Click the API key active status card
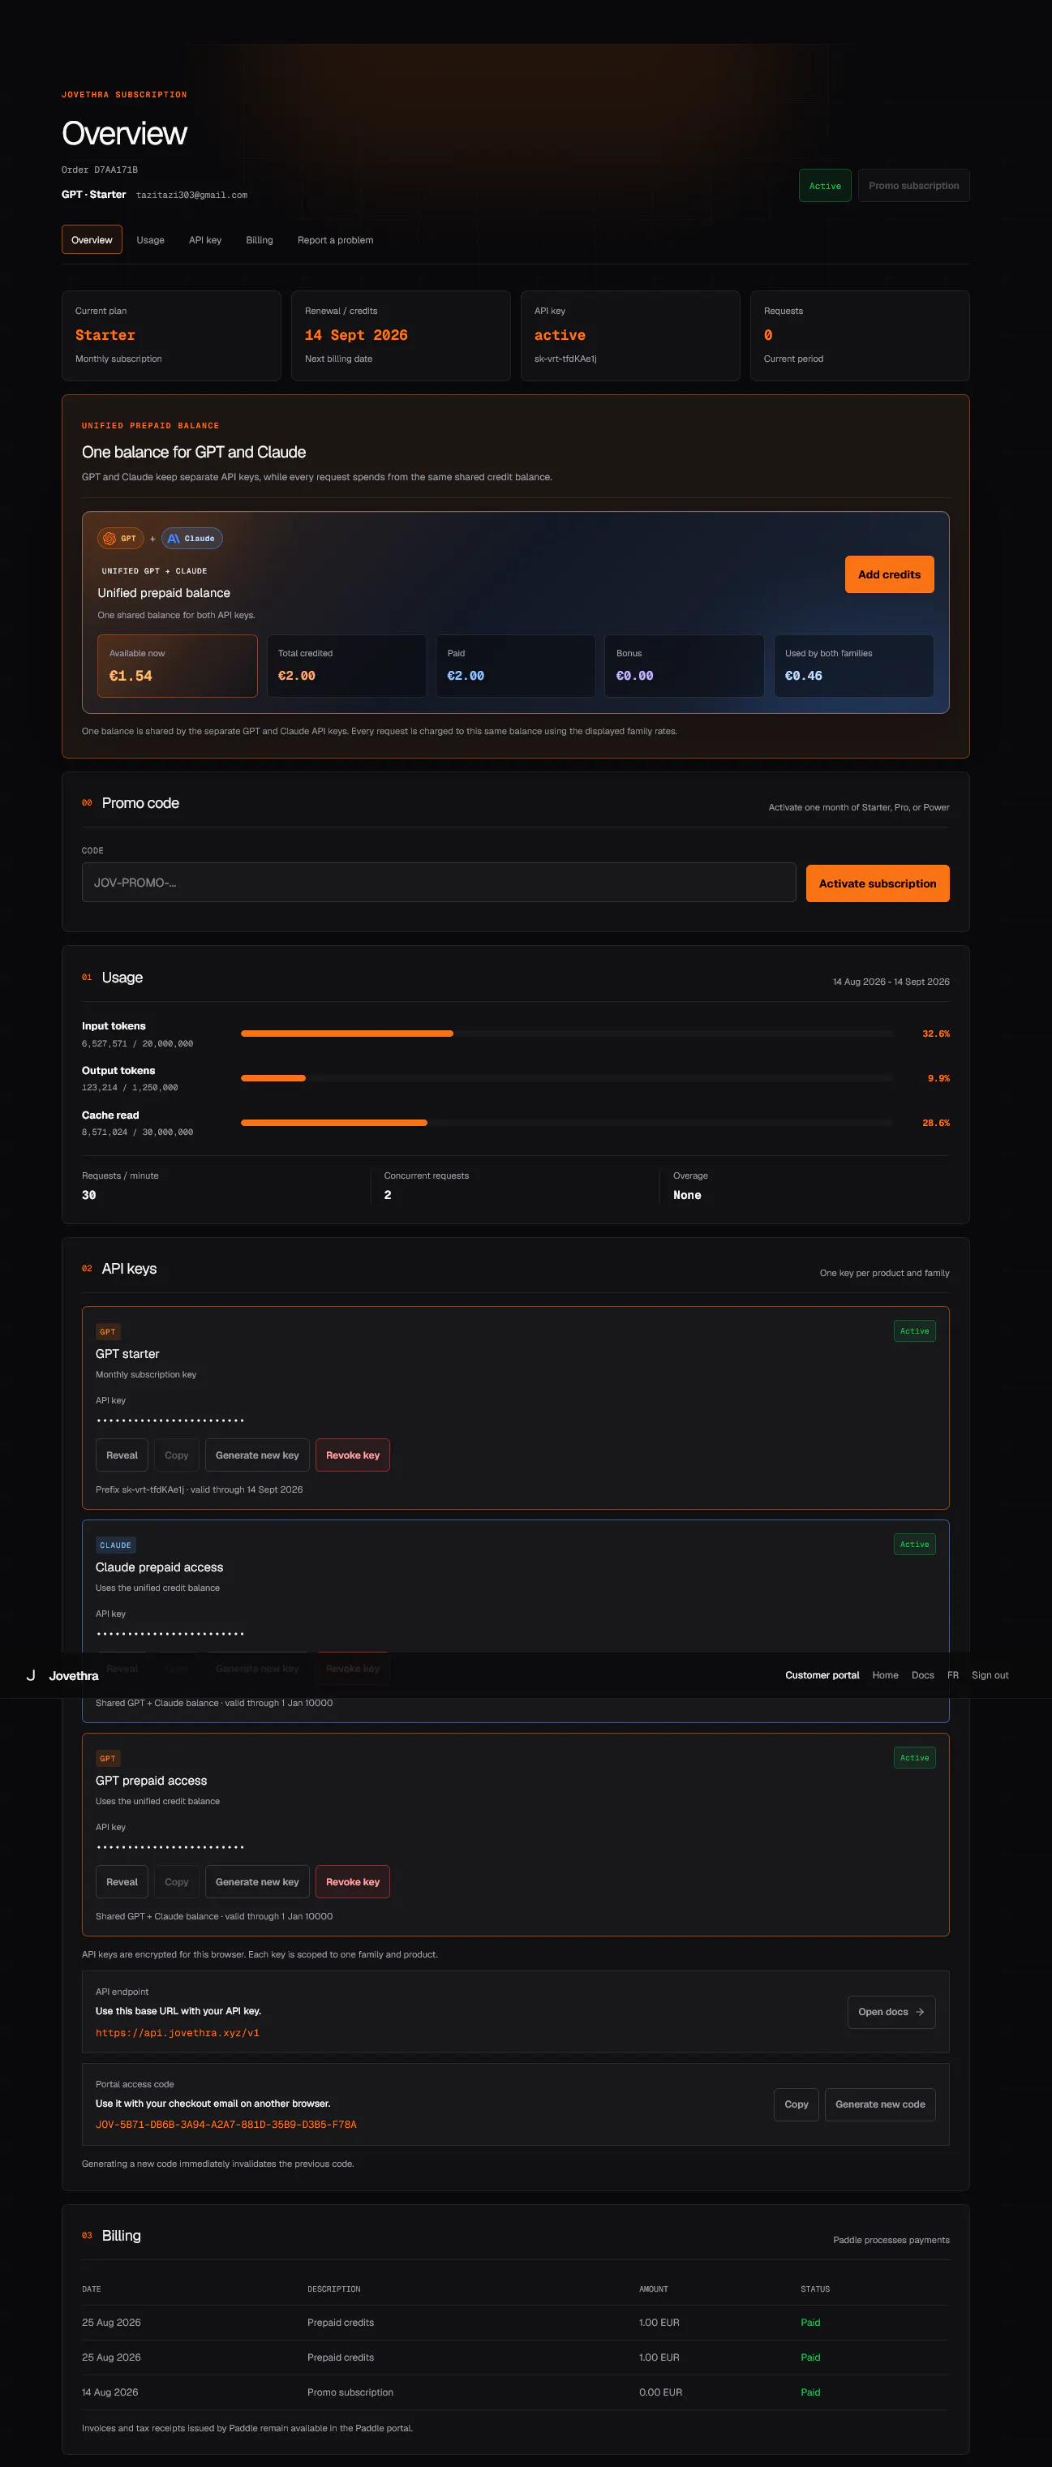This screenshot has height=2467, width=1052. click(630, 335)
